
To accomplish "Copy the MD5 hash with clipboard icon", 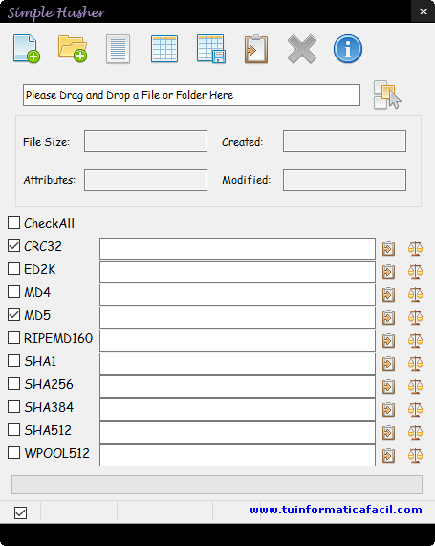I will 388,318.
